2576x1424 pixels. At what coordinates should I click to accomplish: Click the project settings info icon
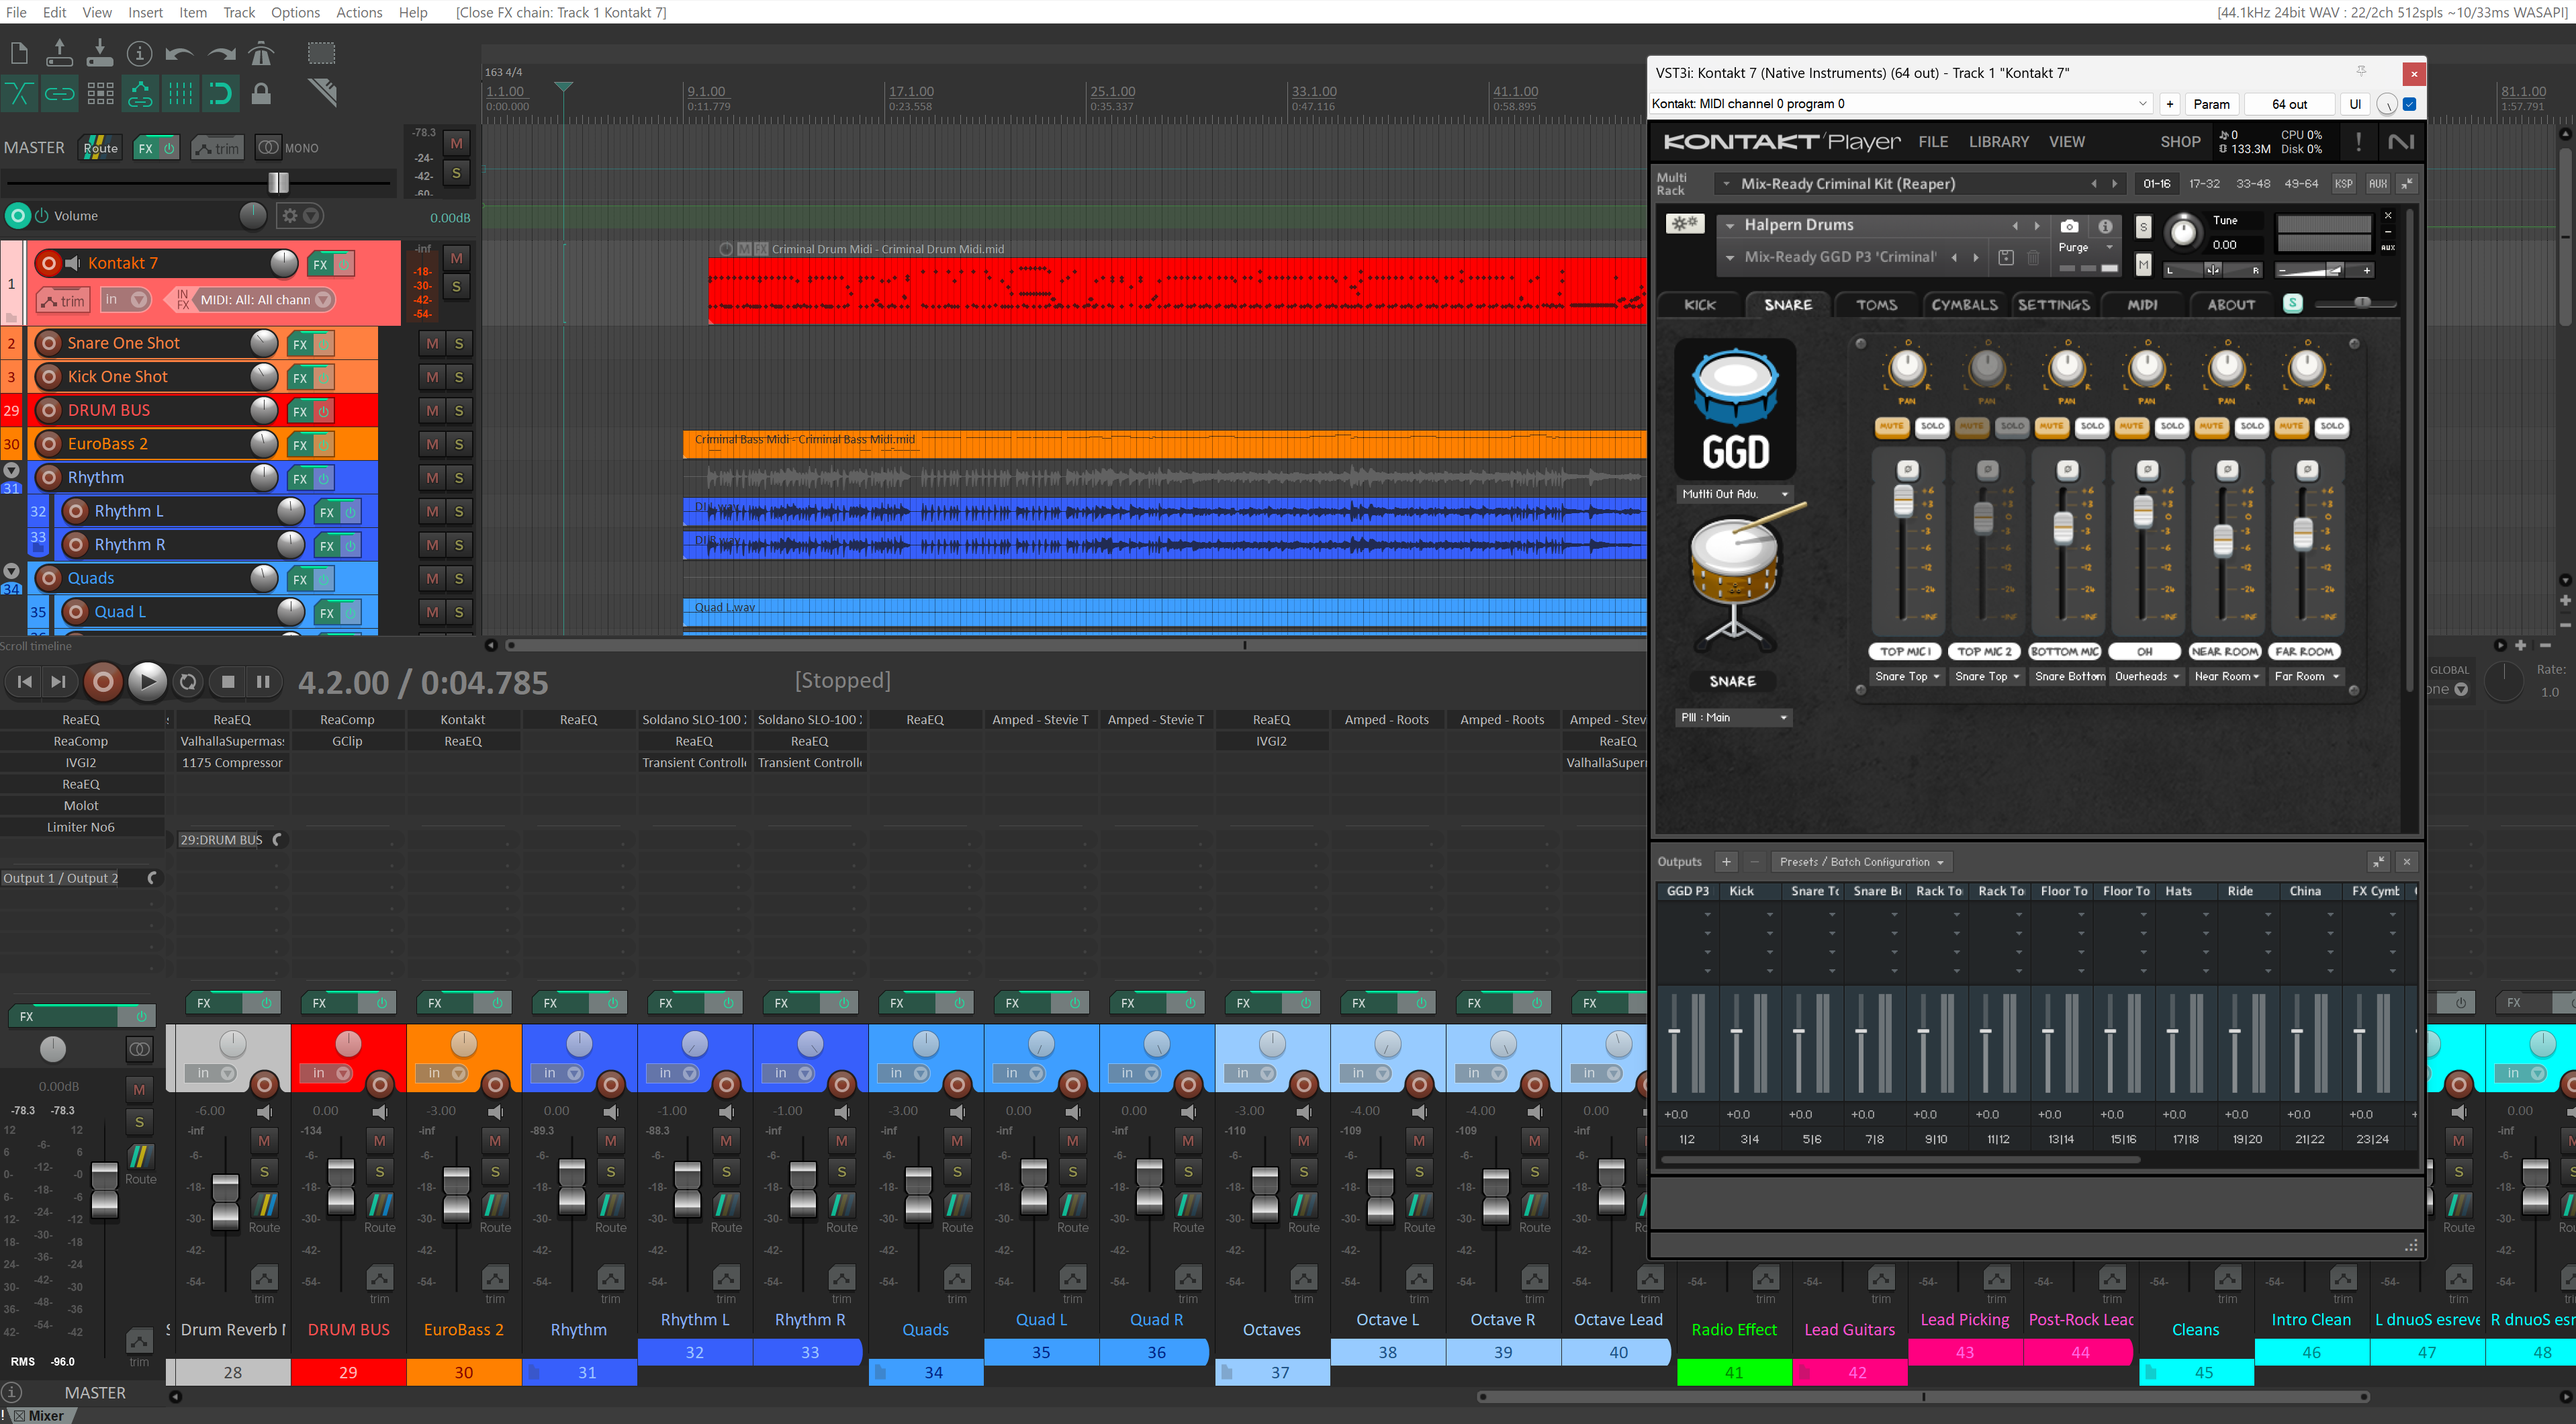(140, 53)
